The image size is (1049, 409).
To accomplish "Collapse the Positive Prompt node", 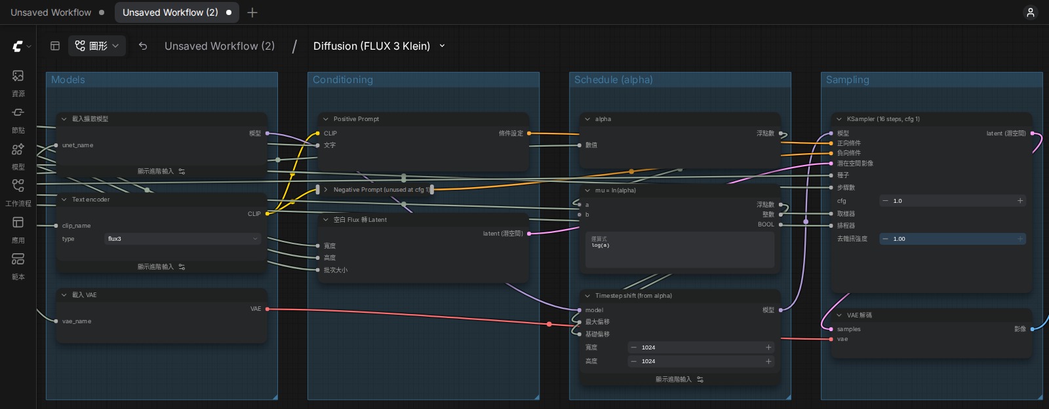I will click(x=326, y=119).
